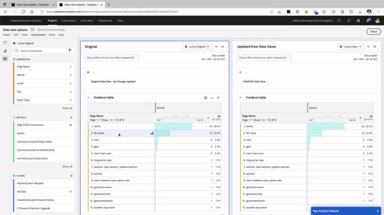Open the Panels icon in left rail
The height and width of the screenshot is (215, 384).
coord(5,43)
